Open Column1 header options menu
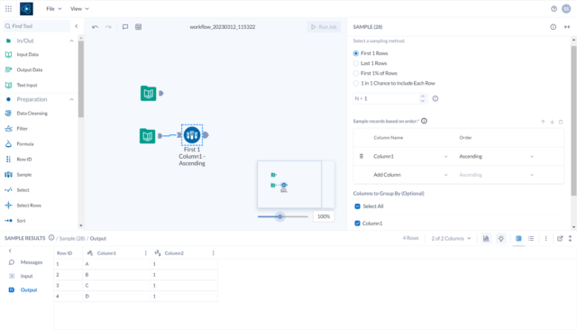Image resolution: width=577 pixels, height=330 pixels. point(146,253)
